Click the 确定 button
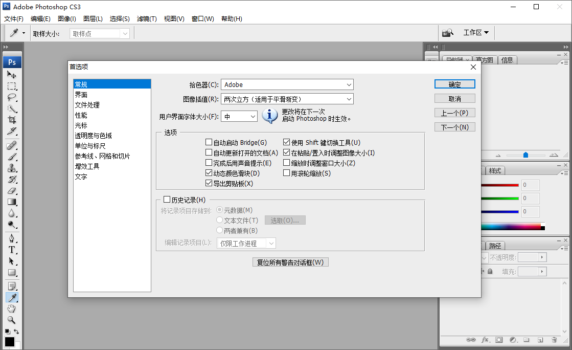Image resolution: width=572 pixels, height=350 pixels. click(454, 84)
